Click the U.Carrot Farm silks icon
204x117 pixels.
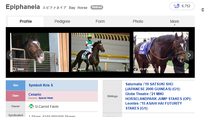click(x=31, y=106)
